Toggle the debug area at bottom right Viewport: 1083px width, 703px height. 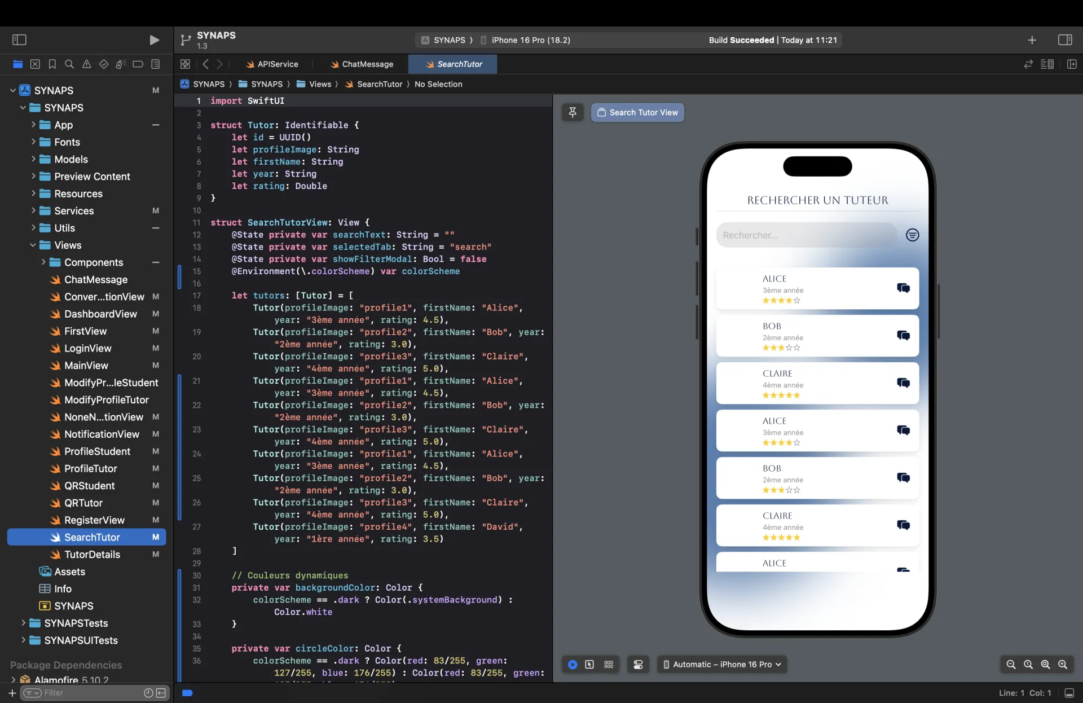click(x=1069, y=693)
